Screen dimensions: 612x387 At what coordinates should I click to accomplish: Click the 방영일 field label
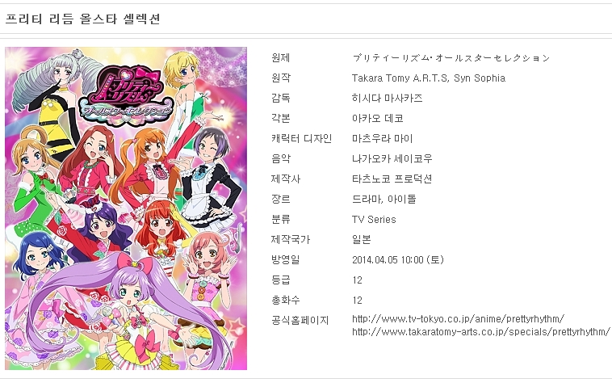pyautogui.click(x=285, y=259)
